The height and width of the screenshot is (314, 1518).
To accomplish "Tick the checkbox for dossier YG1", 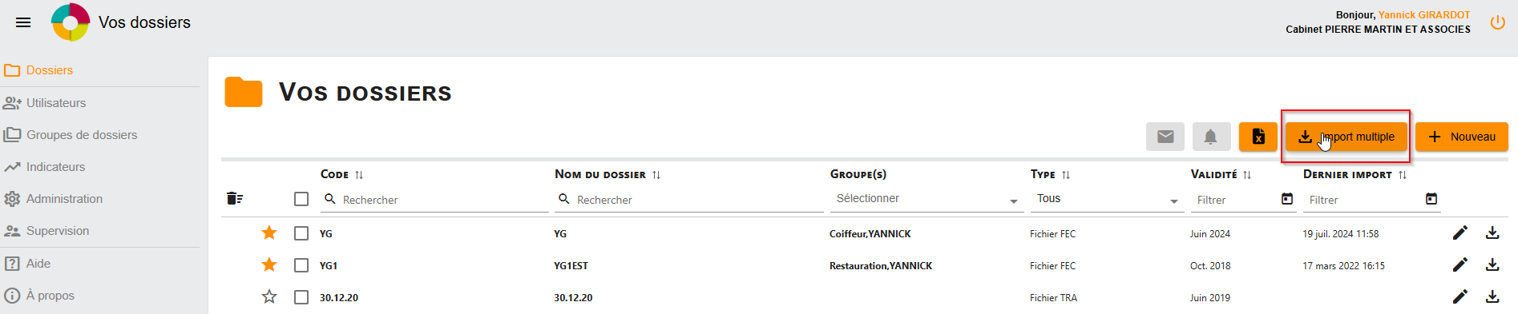I will point(301,265).
